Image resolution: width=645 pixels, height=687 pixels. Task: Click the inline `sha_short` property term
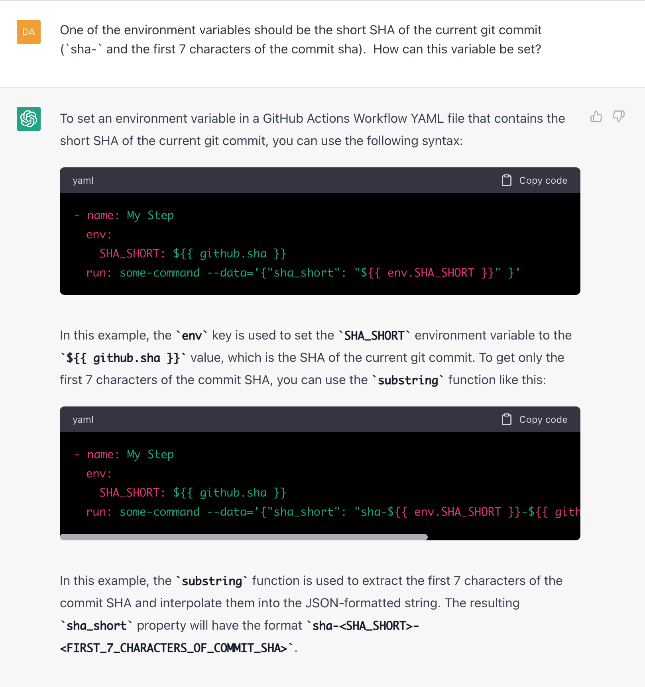(96, 626)
